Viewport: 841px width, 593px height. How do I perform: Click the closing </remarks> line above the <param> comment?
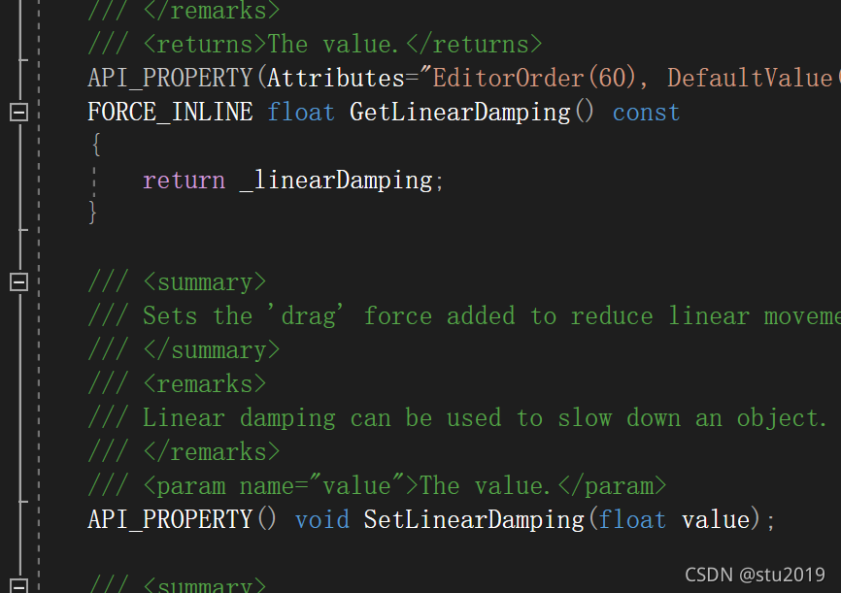click(184, 452)
